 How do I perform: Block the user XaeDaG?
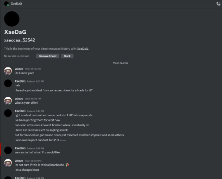[67, 56]
